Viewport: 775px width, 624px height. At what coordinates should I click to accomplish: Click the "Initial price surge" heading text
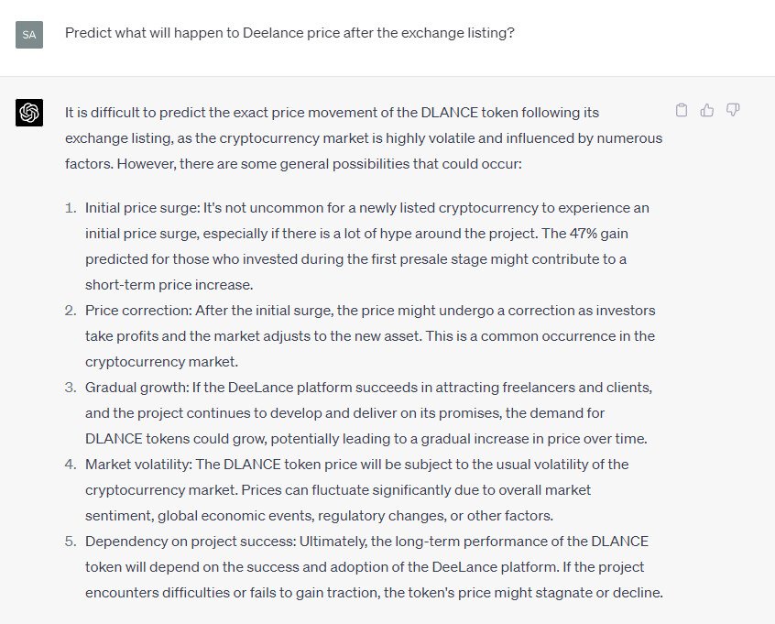tap(138, 208)
